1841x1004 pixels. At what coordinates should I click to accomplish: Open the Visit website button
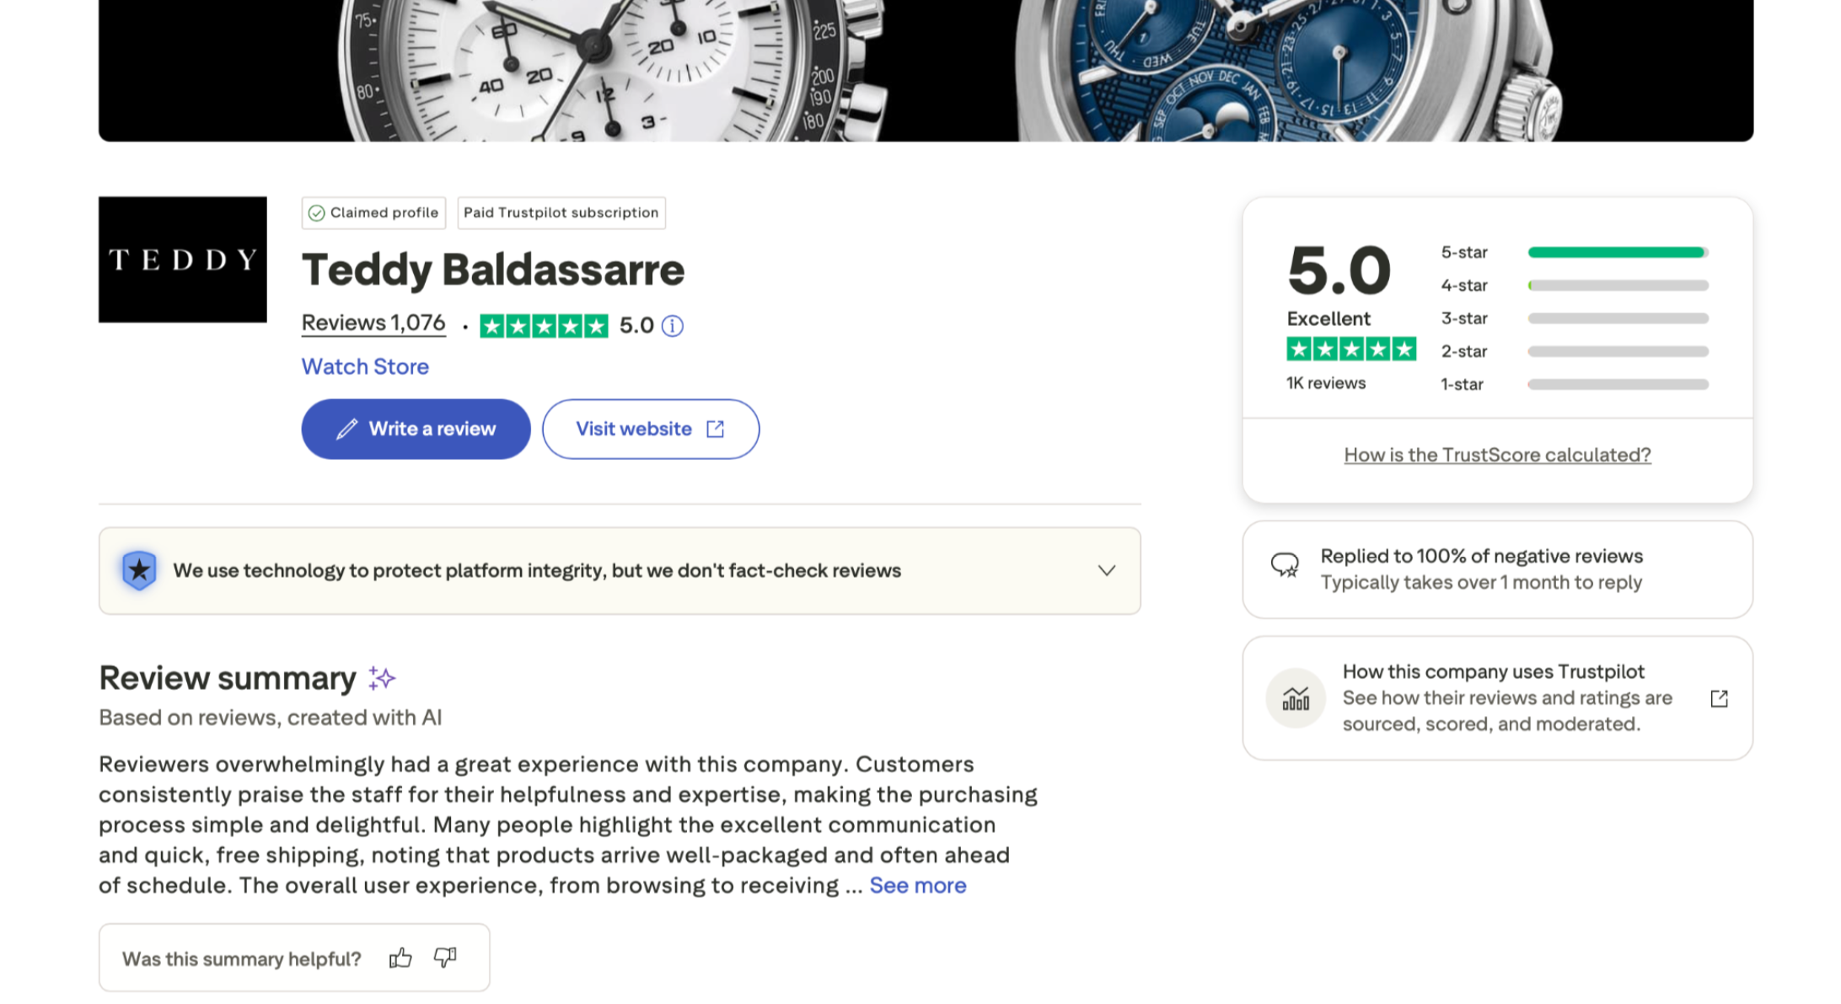click(650, 429)
